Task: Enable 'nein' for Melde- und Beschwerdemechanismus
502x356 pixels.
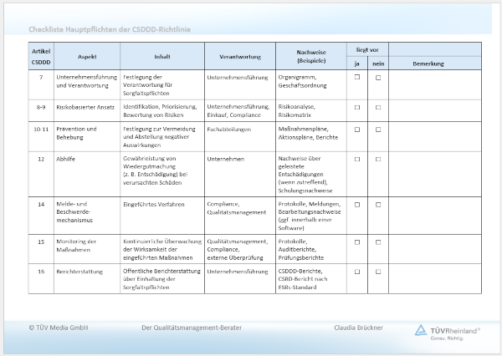Action: click(378, 204)
